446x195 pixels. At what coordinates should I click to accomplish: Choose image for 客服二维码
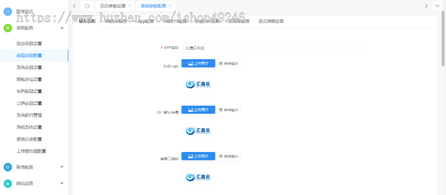(x=228, y=156)
